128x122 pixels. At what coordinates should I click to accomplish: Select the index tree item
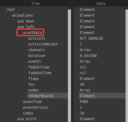(x=28, y=113)
